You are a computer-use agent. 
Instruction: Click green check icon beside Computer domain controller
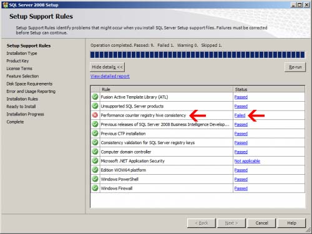click(95, 152)
